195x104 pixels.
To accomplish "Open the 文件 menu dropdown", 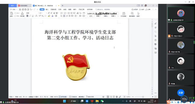I will 14,9.
